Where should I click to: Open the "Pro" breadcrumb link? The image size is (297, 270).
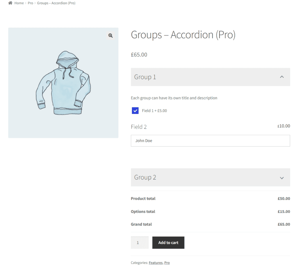(x=30, y=3)
